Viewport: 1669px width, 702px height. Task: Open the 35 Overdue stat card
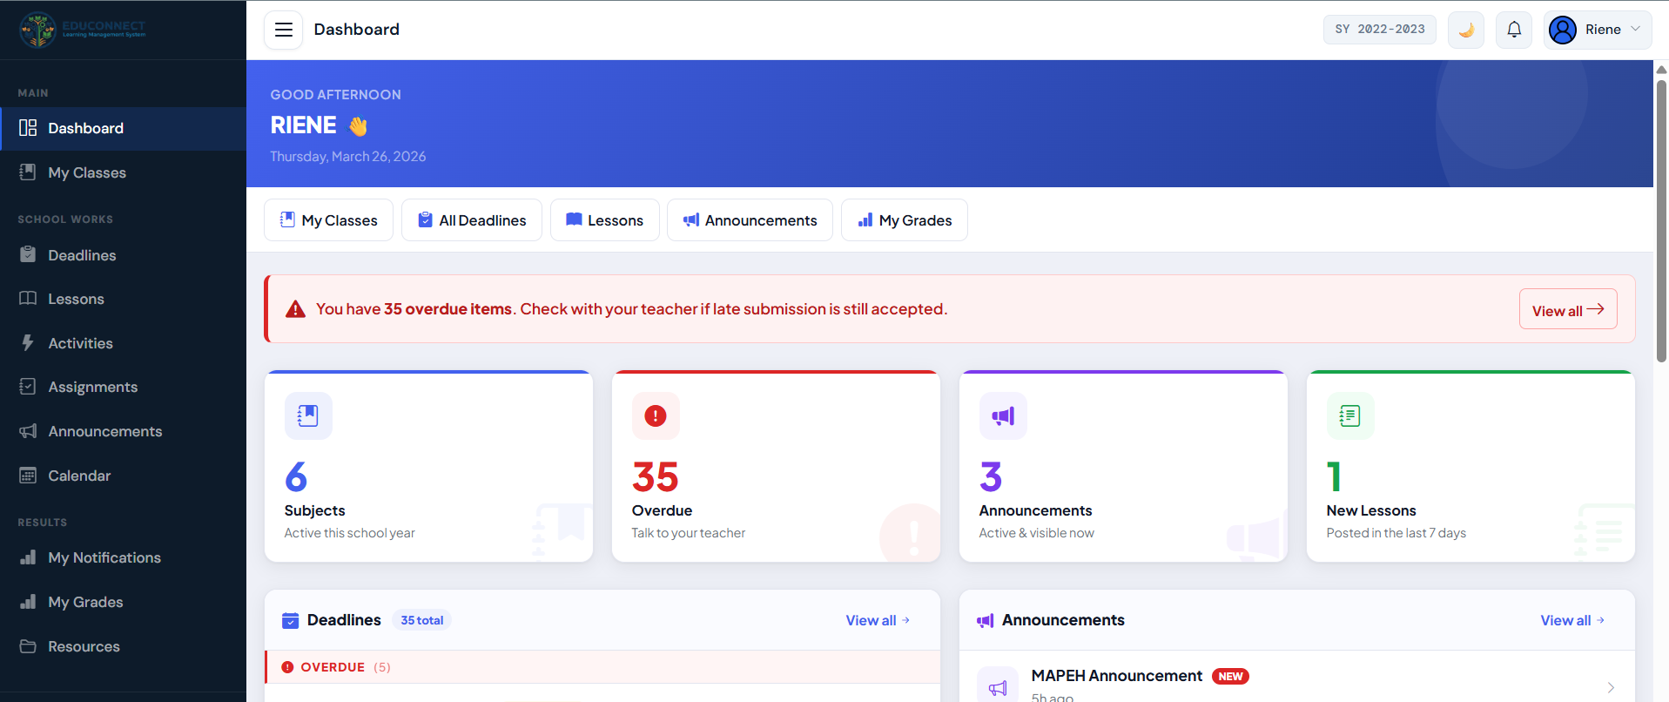coord(776,466)
